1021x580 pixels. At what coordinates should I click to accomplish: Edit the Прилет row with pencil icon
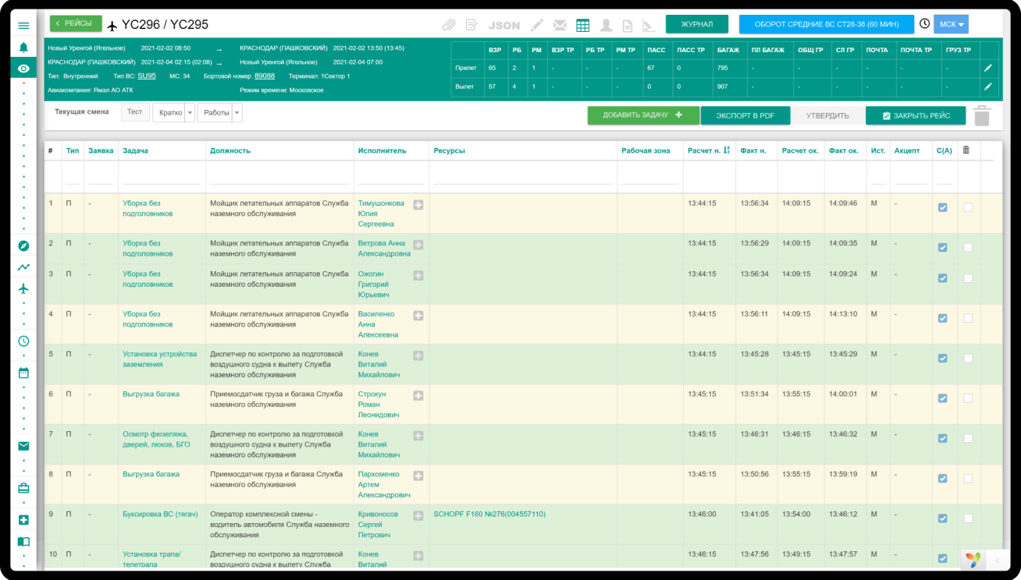987,69
